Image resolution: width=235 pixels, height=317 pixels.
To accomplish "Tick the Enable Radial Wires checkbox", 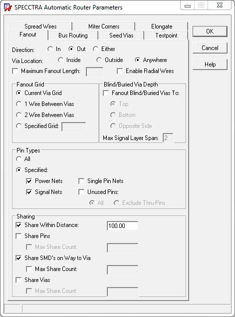I will point(120,71).
